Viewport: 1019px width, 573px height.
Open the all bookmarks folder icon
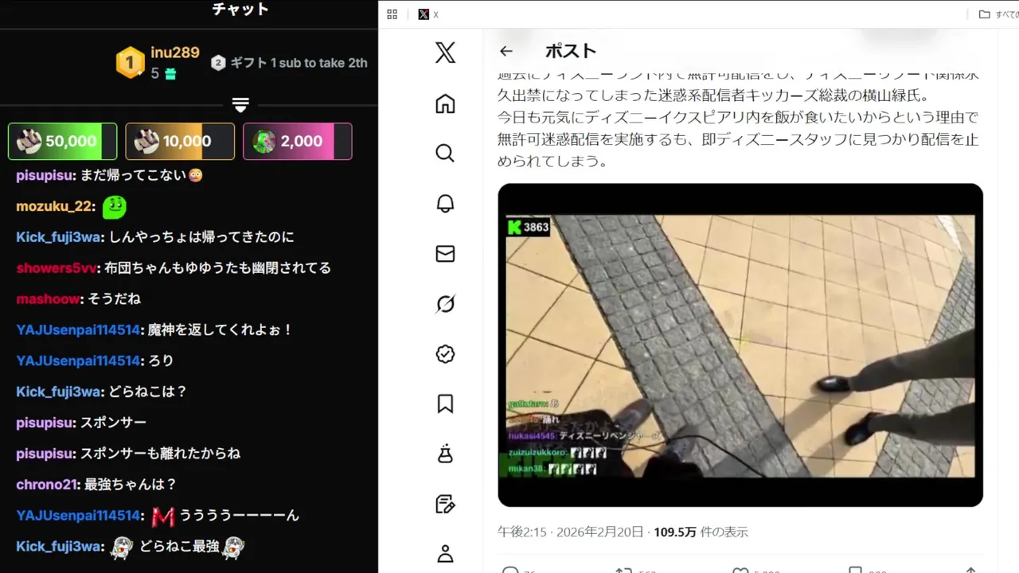click(985, 14)
